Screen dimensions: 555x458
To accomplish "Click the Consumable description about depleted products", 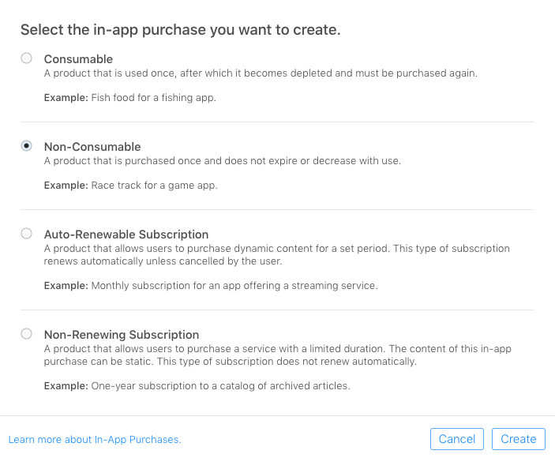I will (x=261, y=73).
